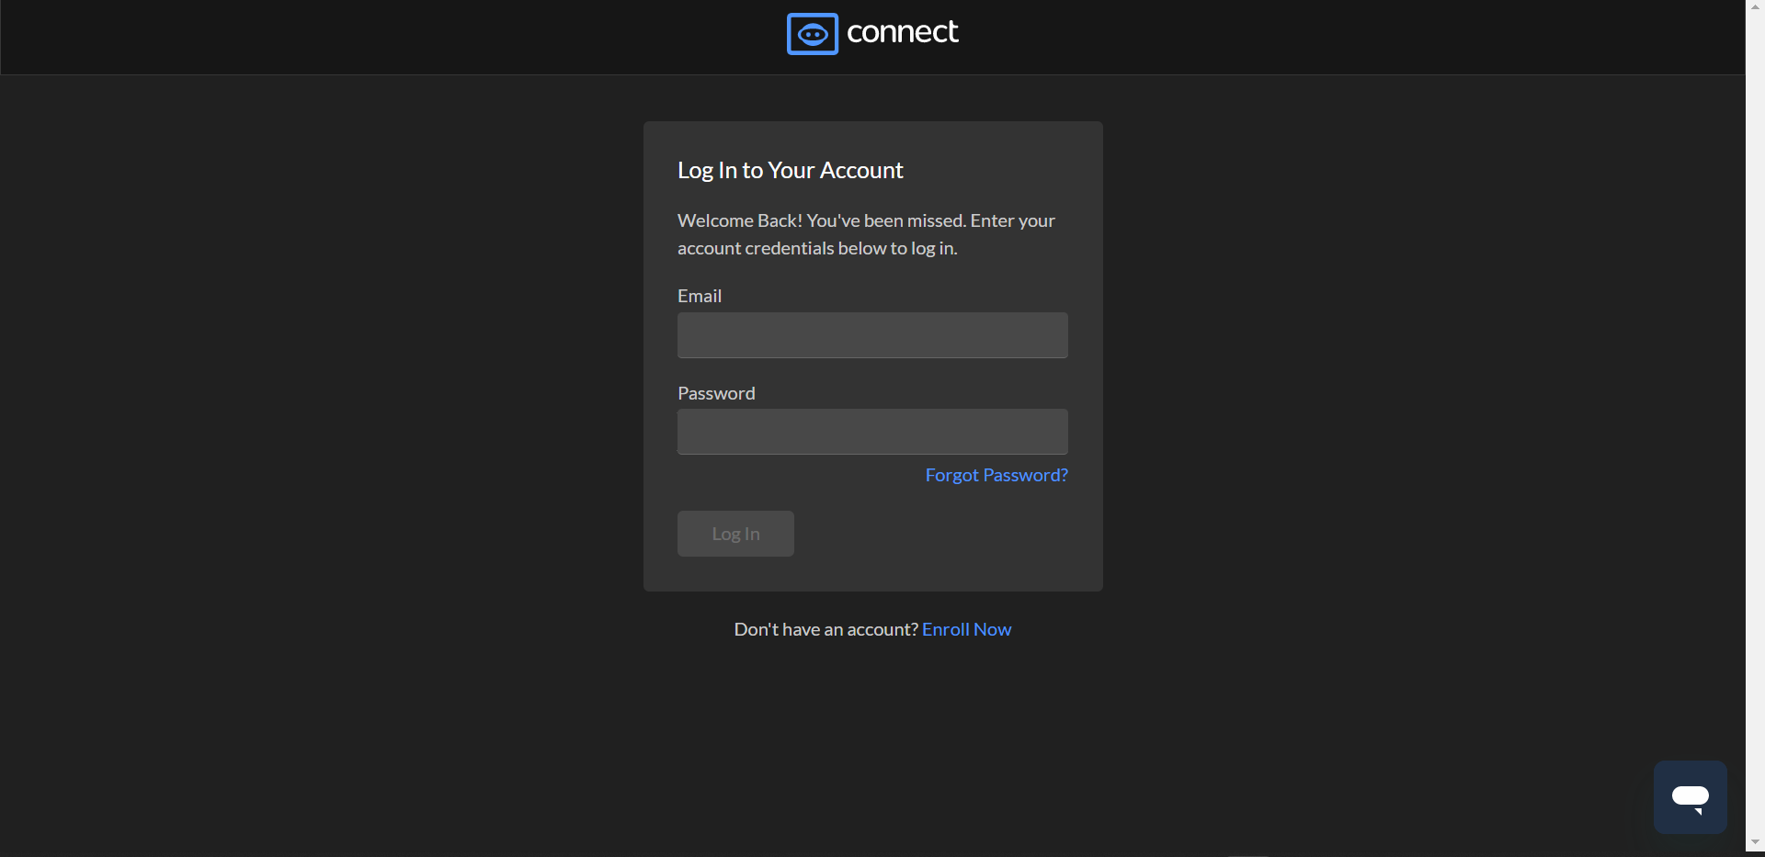Image resolution: width=1765 pixels, height=857 pixels.
Task: Click the "connect" wordmark in header
Action: pos(902,32)
